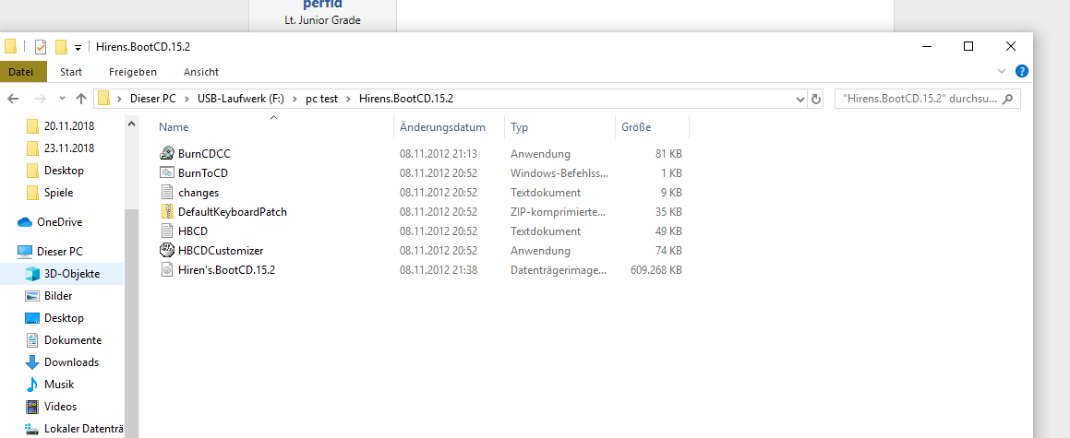Go forward with the right arrow
The height and width of the screenshot is (438, 1070).
click(40, 99)
